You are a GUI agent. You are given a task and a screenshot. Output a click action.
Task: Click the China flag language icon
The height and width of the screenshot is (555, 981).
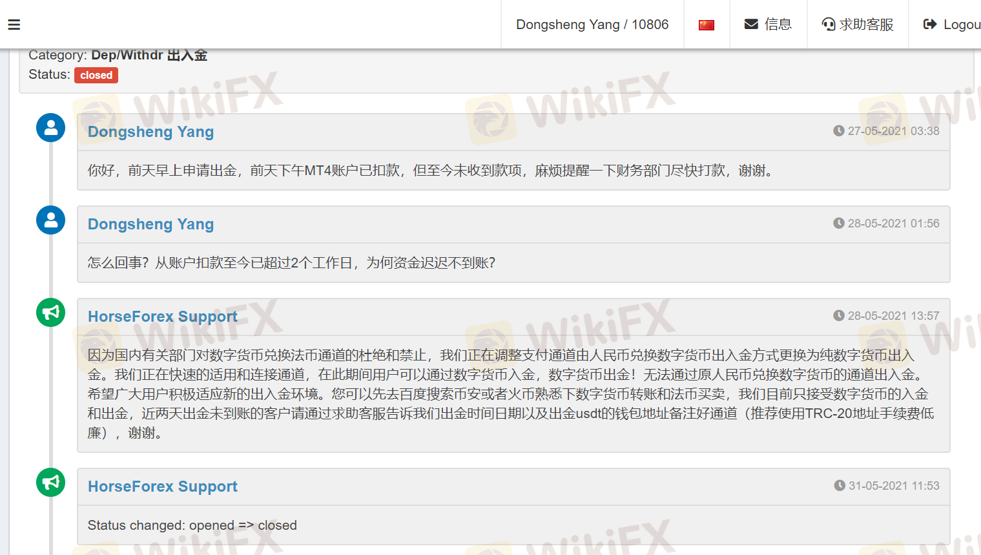707,25
